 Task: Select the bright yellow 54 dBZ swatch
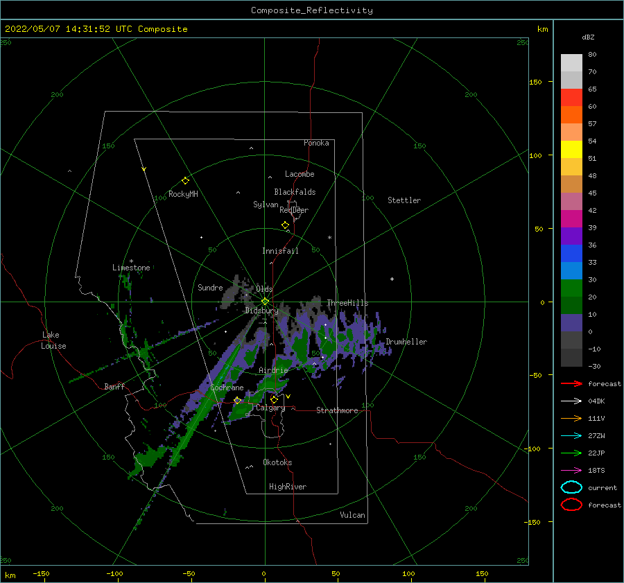[x=571, y=149]
